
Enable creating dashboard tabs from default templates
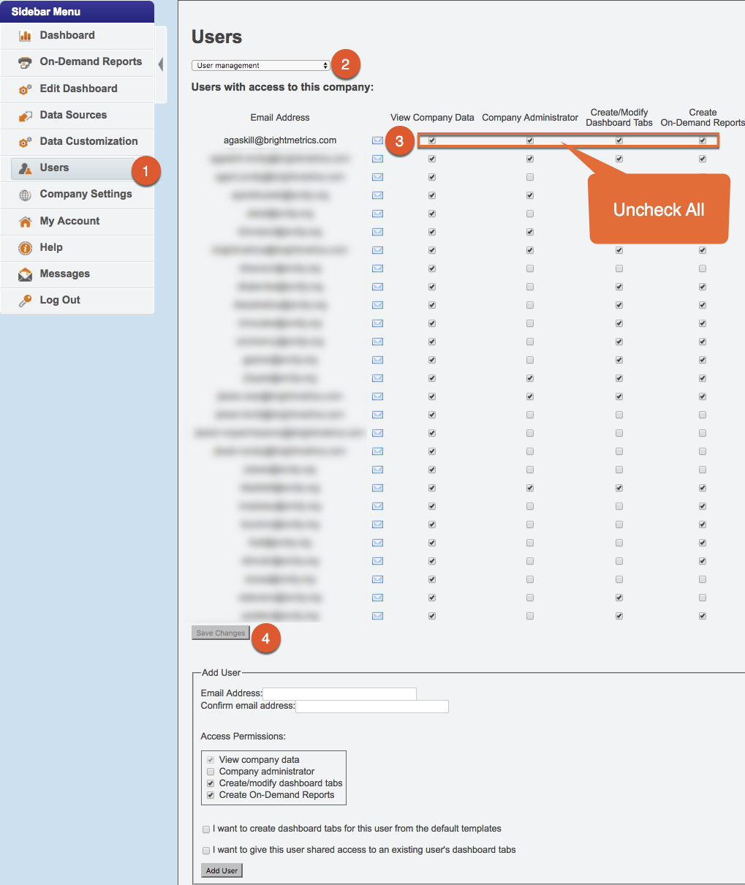click(206, 829)
